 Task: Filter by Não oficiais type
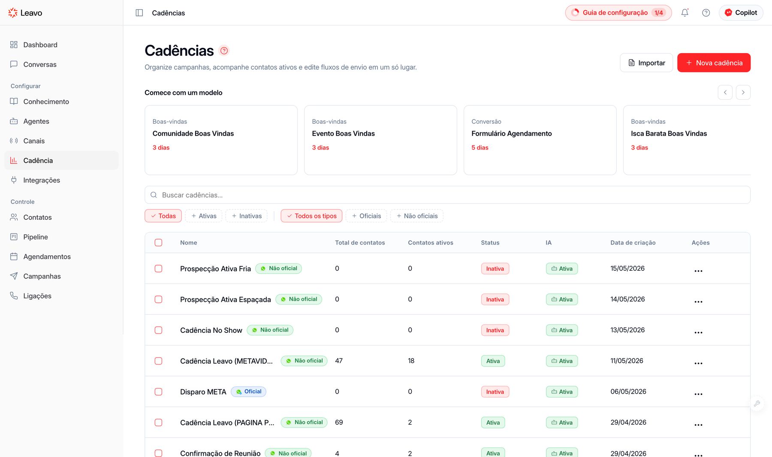(417, 216)
